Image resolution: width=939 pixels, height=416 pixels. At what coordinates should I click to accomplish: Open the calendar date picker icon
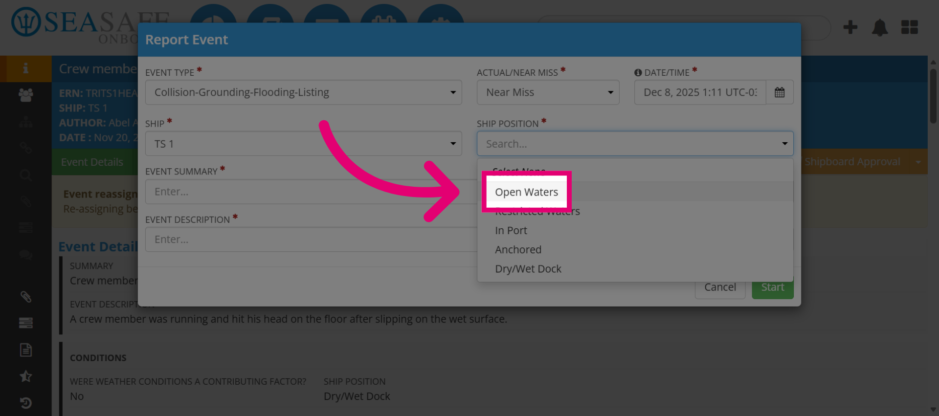tap(780, 92)
